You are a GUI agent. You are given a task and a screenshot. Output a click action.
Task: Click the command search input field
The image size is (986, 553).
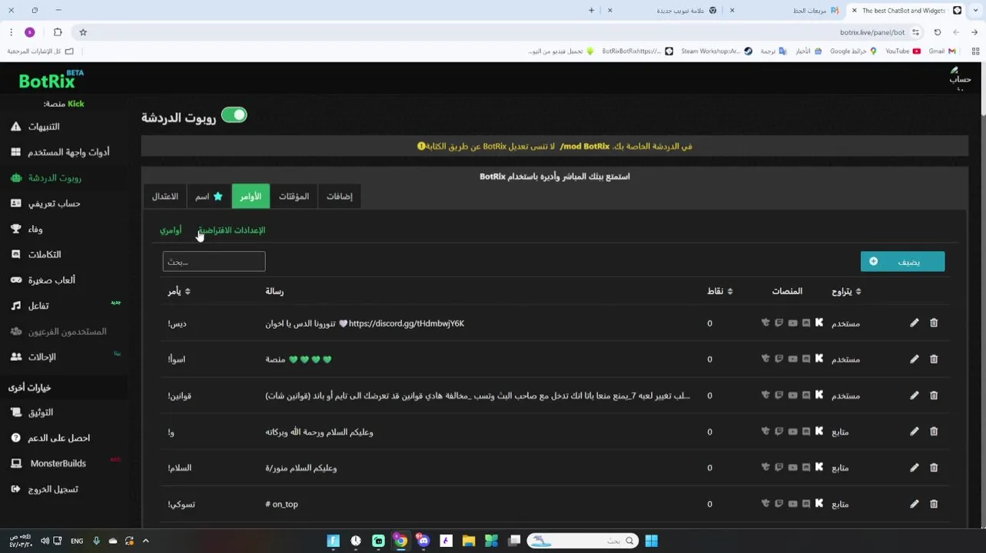click(x=214, y=262)
